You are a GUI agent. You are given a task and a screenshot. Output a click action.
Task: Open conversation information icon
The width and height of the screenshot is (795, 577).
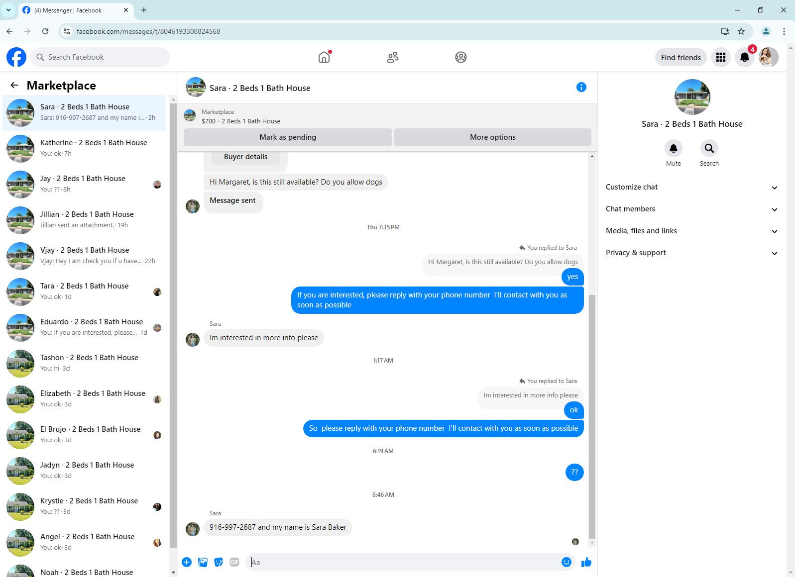coord(581,87)
